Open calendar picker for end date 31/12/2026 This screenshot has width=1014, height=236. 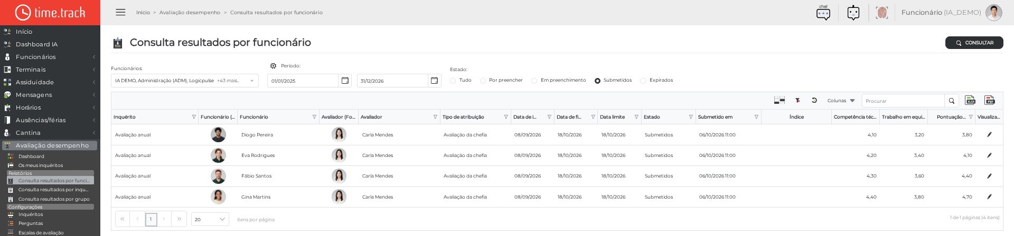point(434,81)
